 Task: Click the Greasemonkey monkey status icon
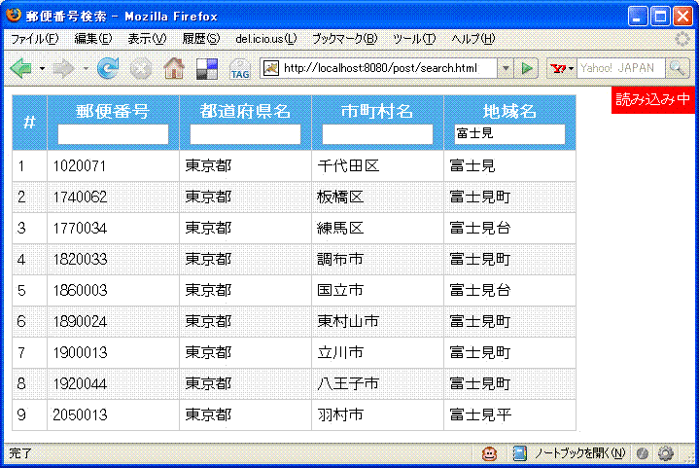(x=490, y=453)
